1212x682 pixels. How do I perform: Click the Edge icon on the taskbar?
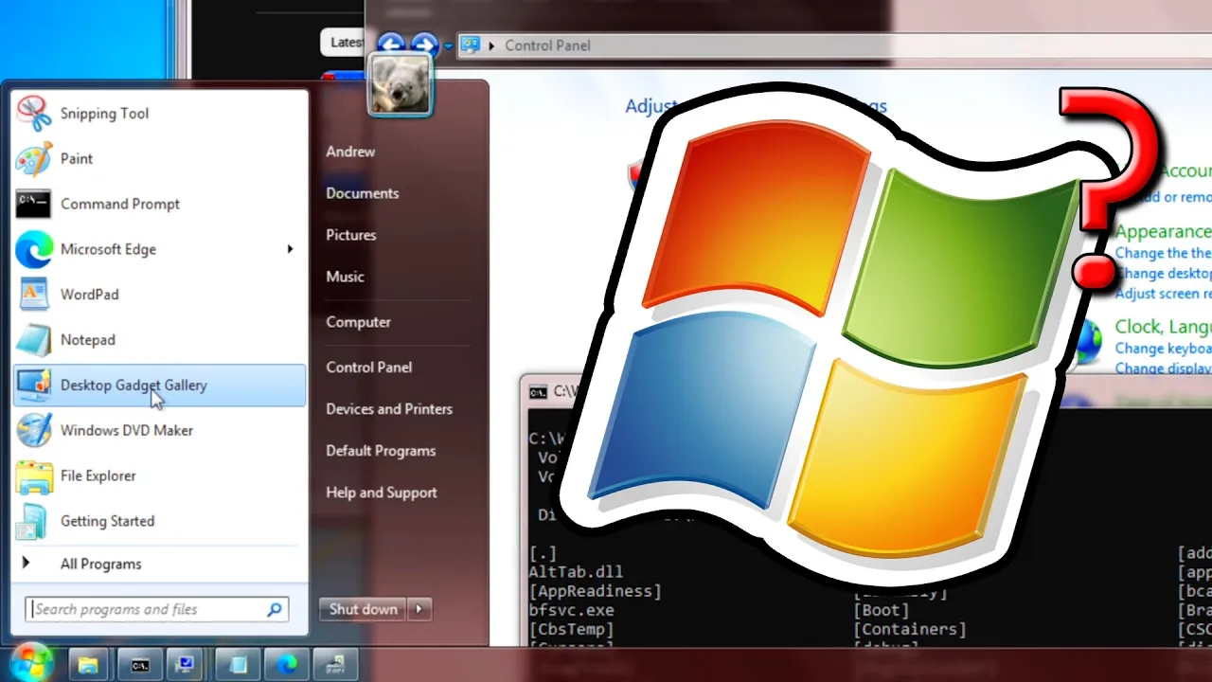[286, 664]
